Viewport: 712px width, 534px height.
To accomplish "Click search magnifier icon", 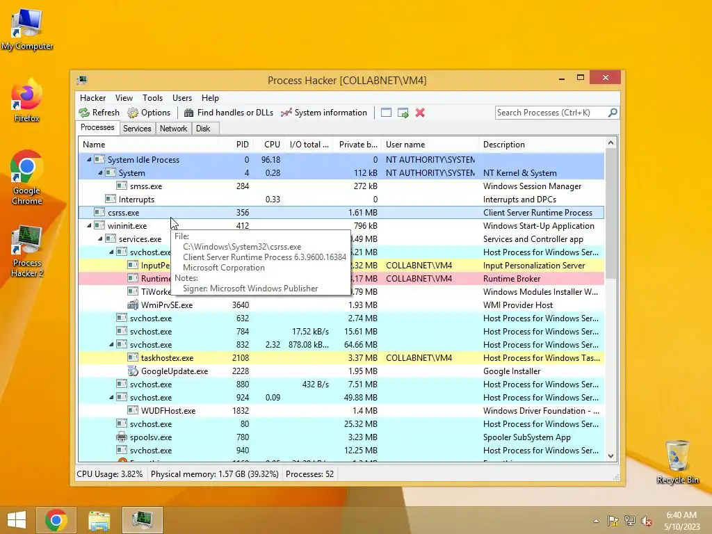I will coord(613,112).
